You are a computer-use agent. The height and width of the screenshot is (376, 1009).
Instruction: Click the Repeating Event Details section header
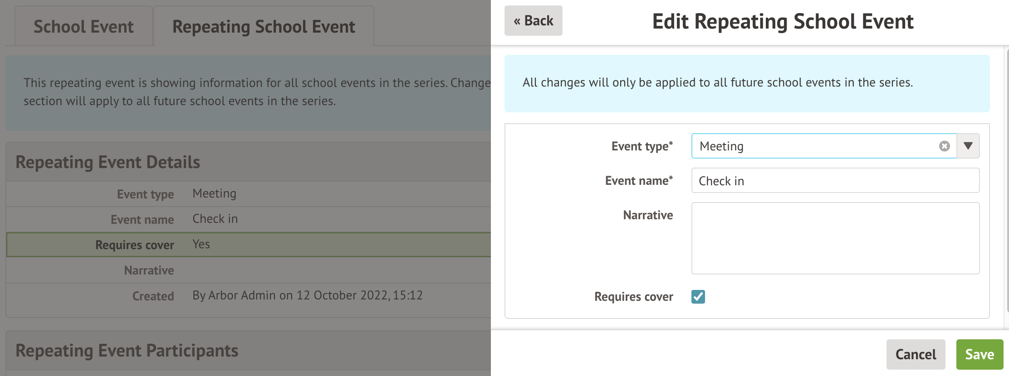click(108, 162)
